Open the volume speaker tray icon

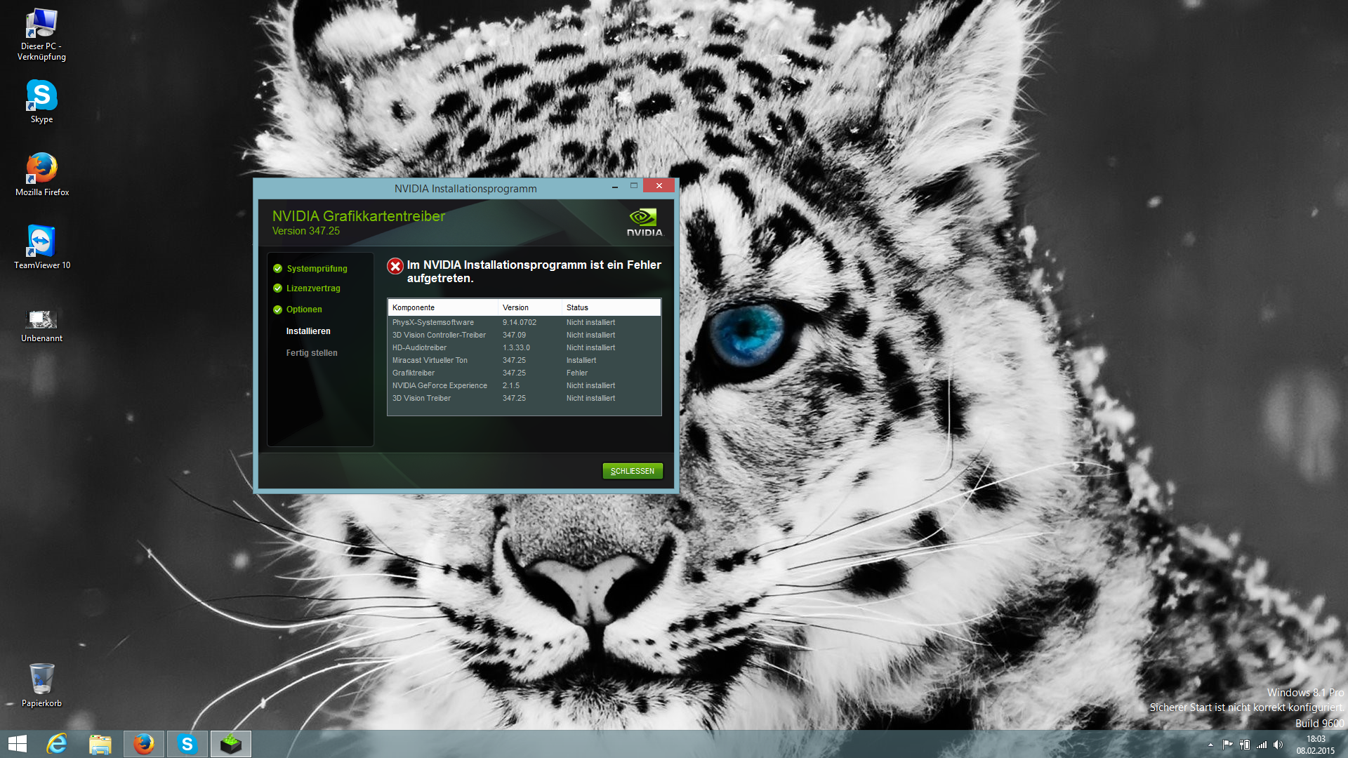[x=1278, y=745]
